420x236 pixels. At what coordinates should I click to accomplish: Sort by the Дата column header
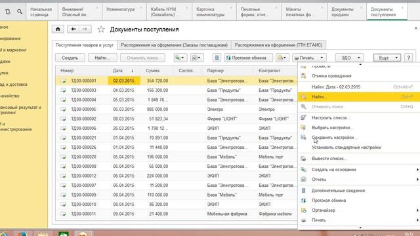(124, 71)
